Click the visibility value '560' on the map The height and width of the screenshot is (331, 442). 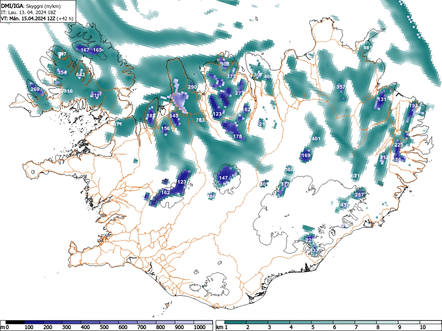tap(289, 169)
